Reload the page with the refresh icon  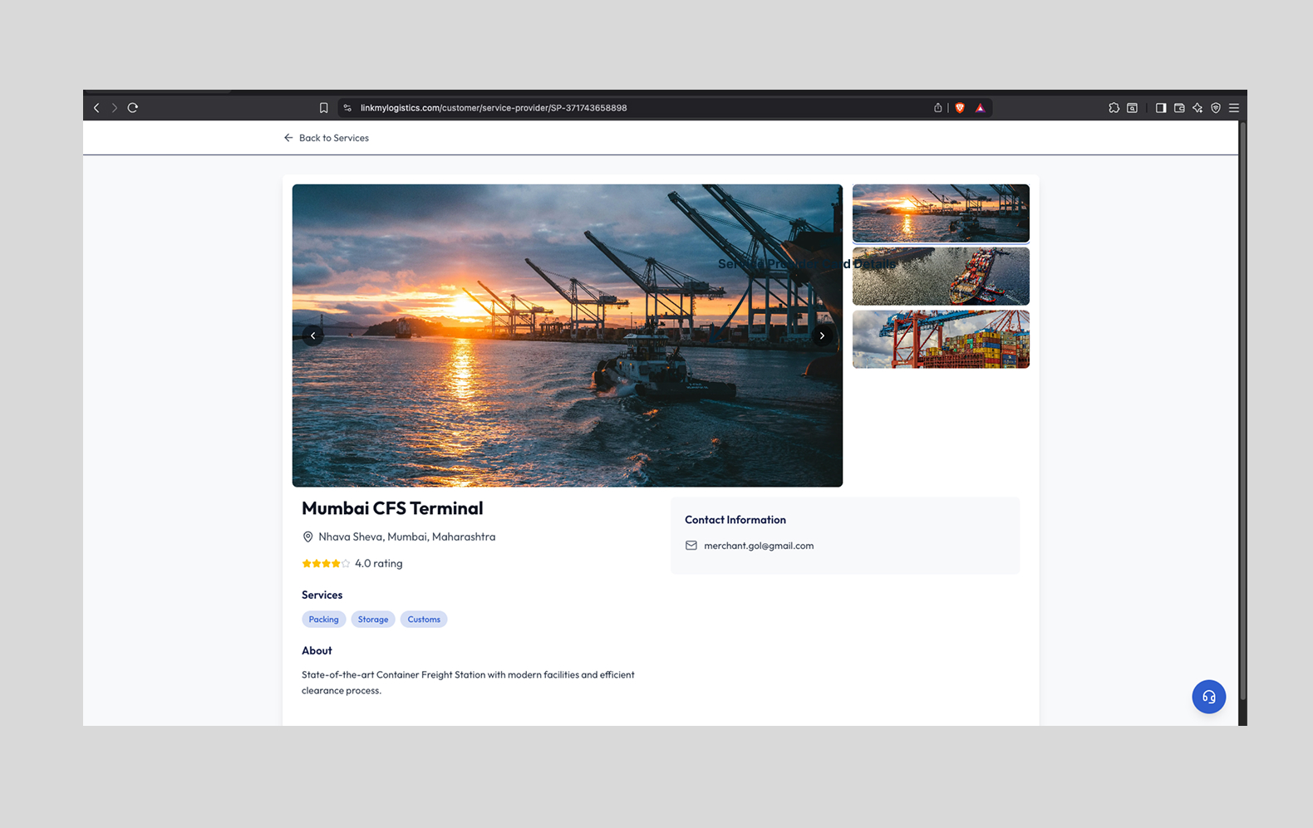[133, 108]
